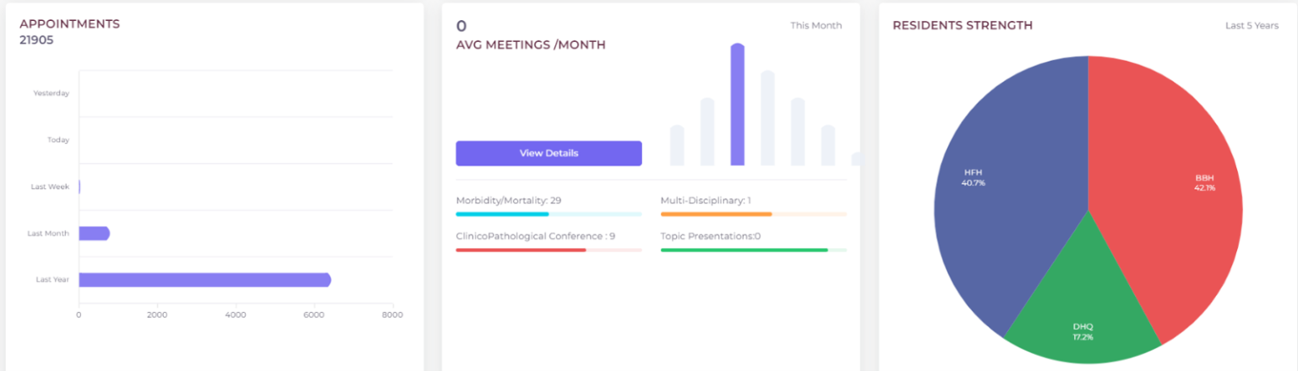The height and width of the screenshot is (371, 1298).
Task: Click the Today axis label
Action: click(x=58, y=140)
